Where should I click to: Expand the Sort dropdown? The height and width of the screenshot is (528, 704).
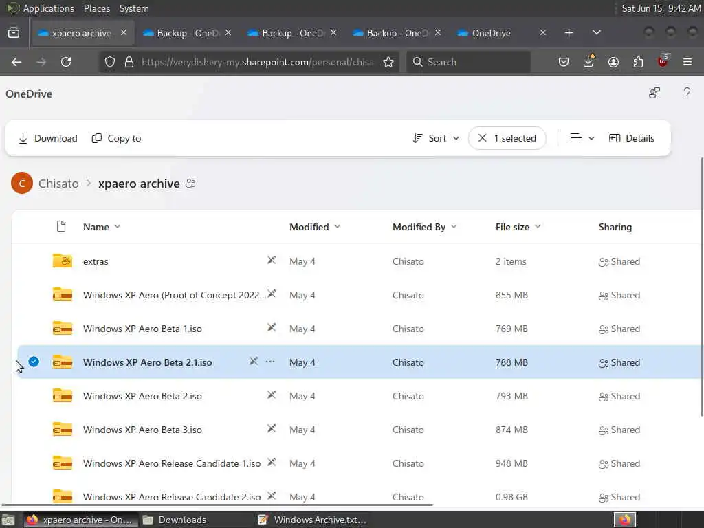[x=436, y=138]
